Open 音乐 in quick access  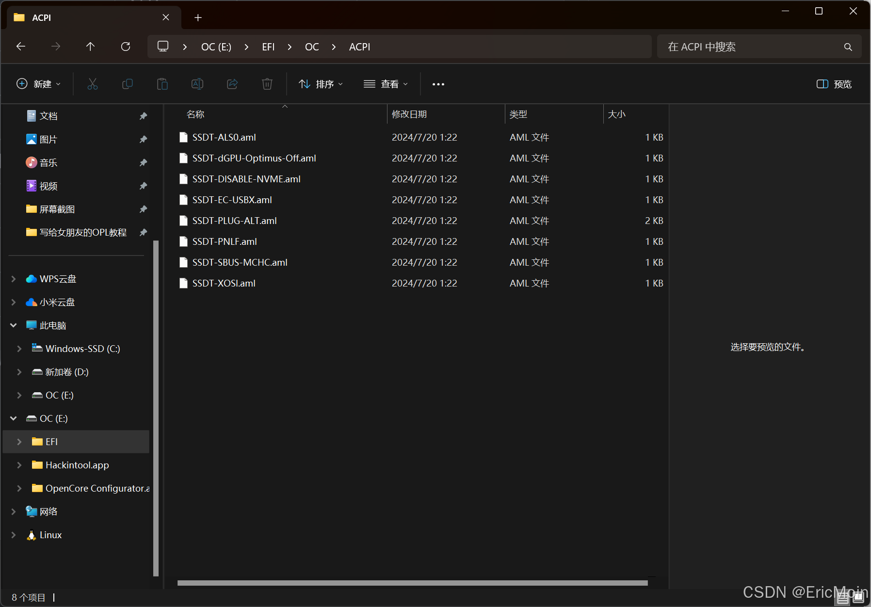[48, 162]
